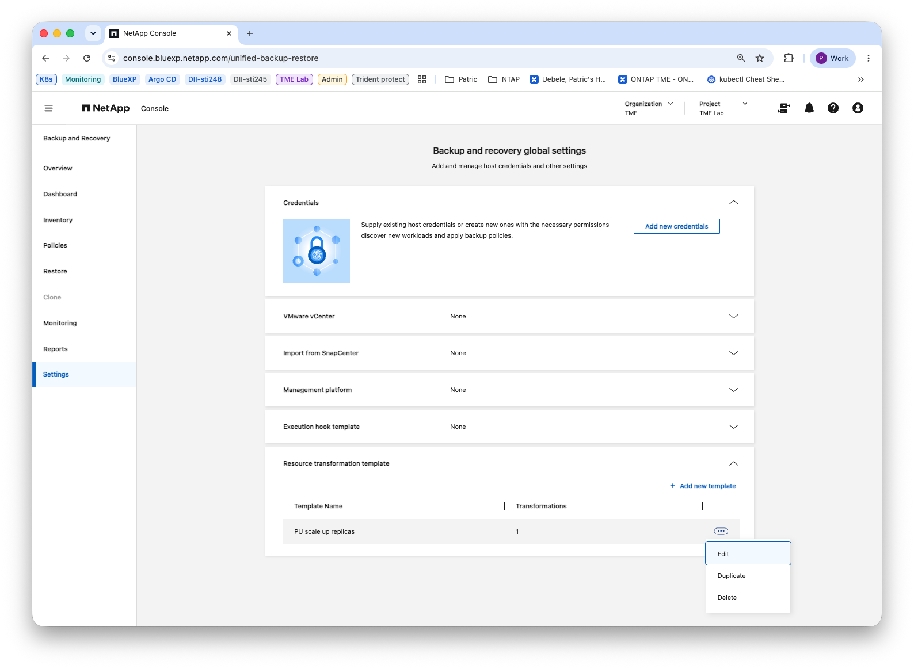
Task: Collapse the Credentials section
Action: 734,203
